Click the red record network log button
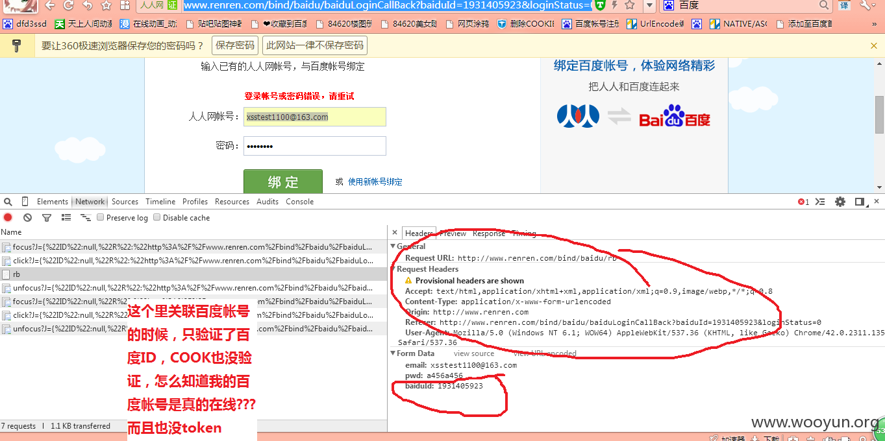This screenshot has width=885, height=441. (8, 218)
